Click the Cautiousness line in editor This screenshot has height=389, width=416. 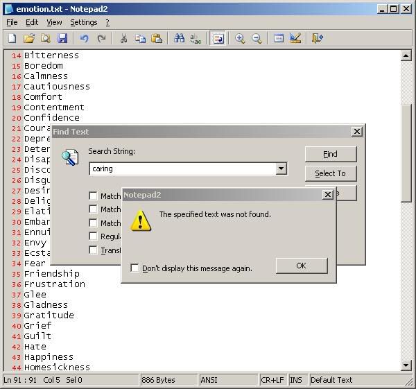coord(57,87)
